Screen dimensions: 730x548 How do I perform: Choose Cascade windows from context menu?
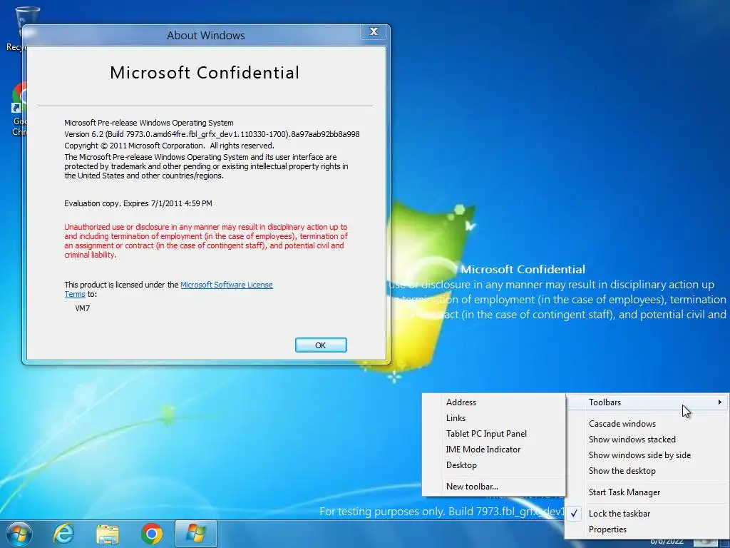(x=647, y=424)
